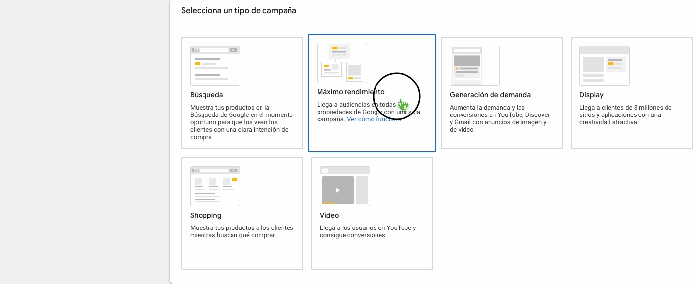695x284 pixels.
Task: Click the Máximo rendimiento title
Action: point(351,92)
